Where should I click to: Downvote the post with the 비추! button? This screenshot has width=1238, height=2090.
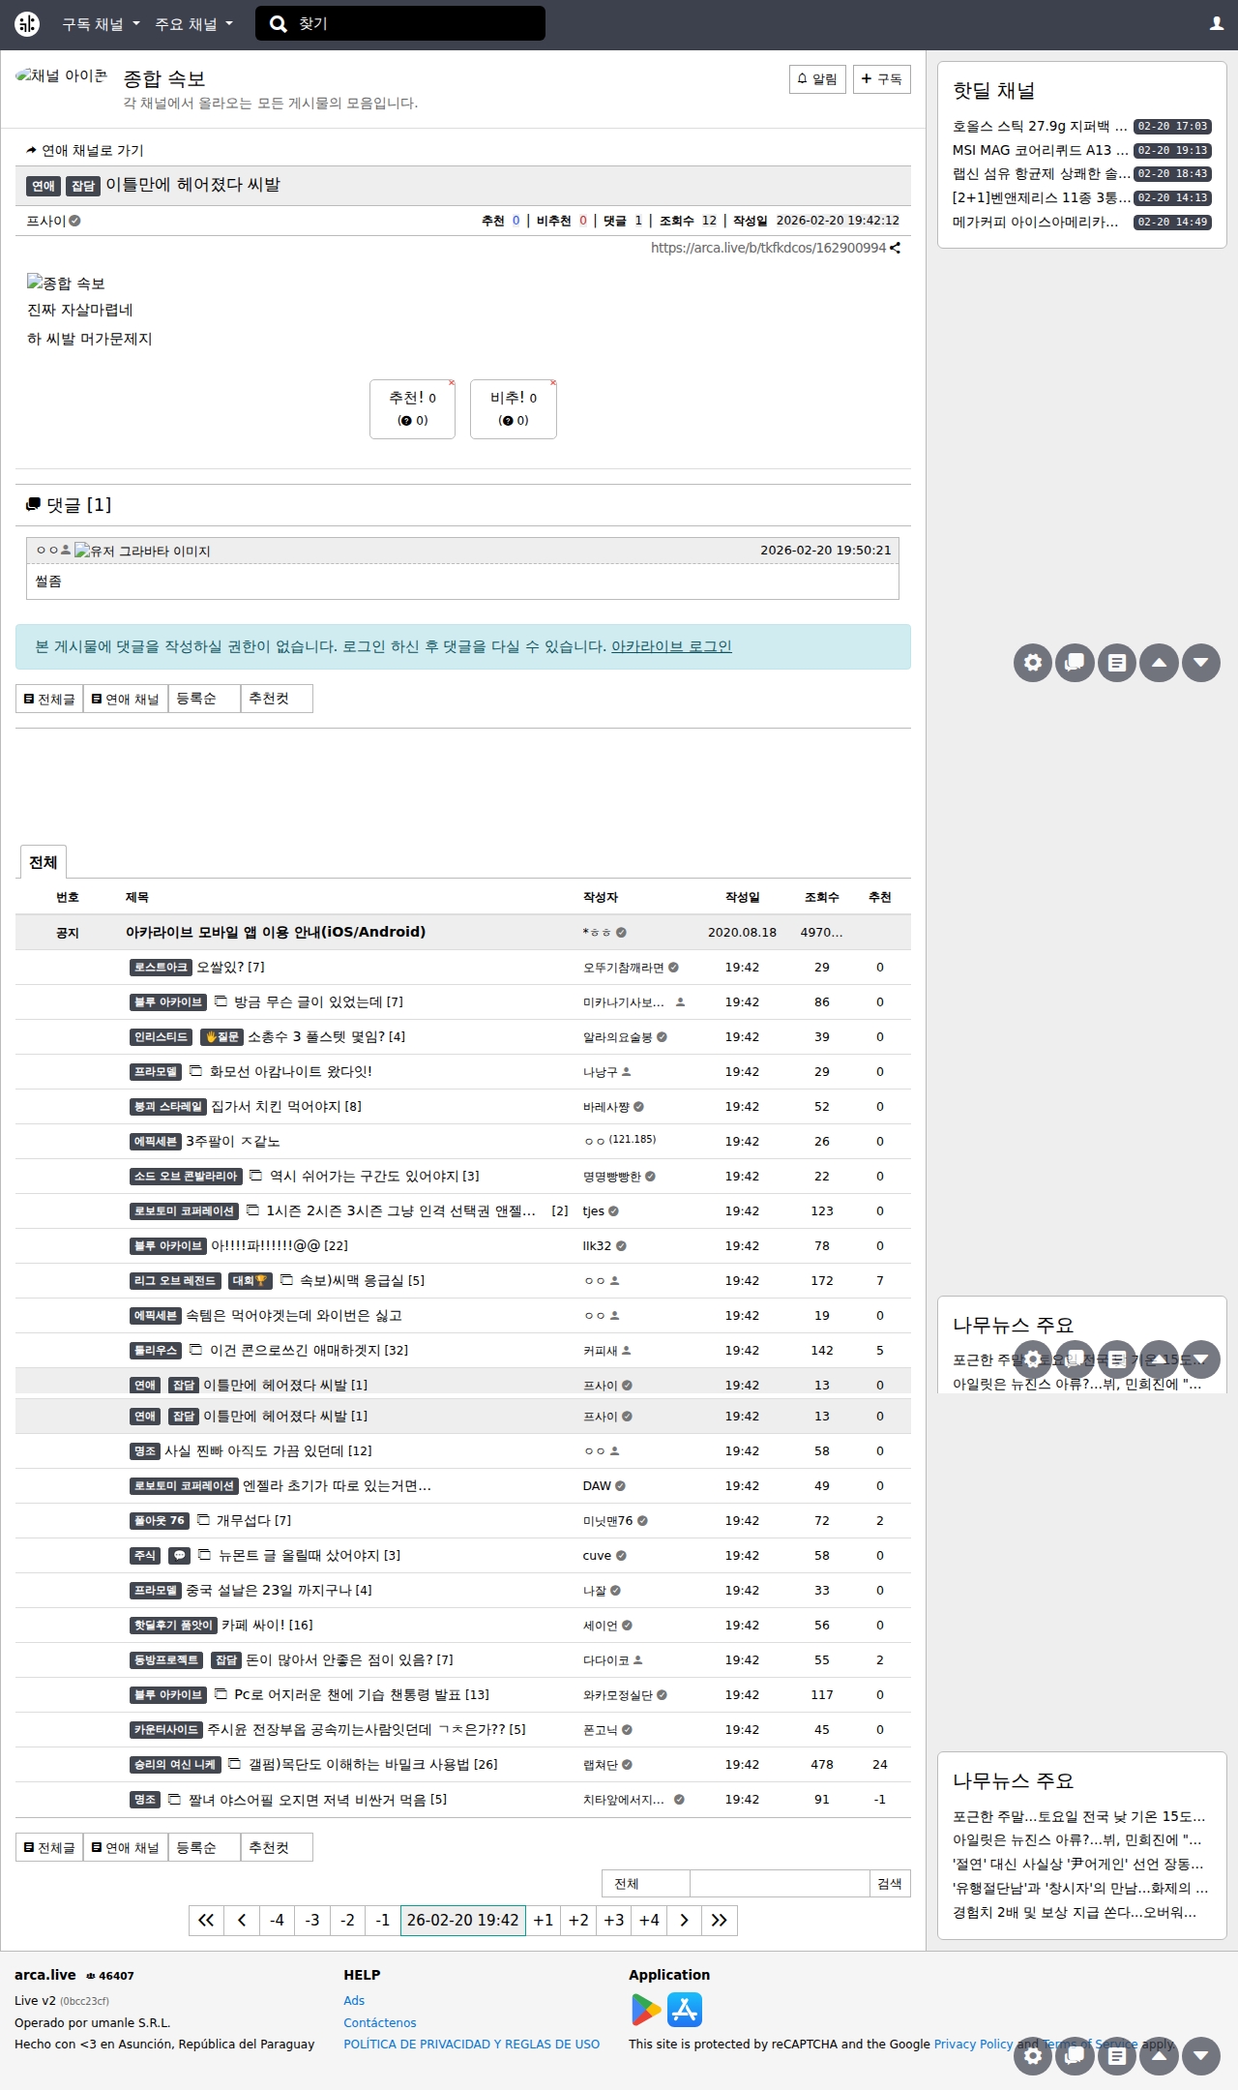click(514, 408)
